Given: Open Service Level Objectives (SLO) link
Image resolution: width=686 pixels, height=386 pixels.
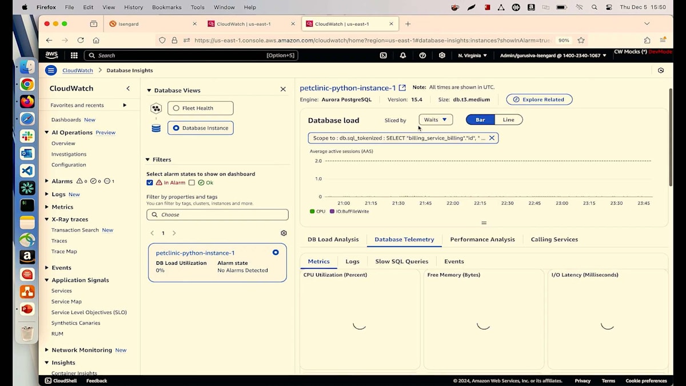Looking at the screenshot, I should (89, 312).
